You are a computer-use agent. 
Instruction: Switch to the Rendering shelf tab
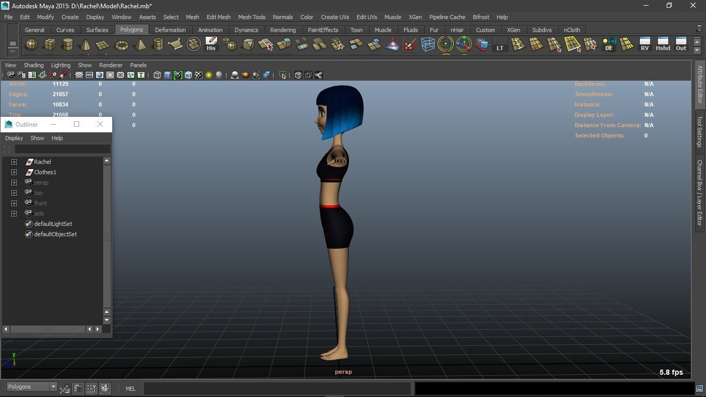283,30
